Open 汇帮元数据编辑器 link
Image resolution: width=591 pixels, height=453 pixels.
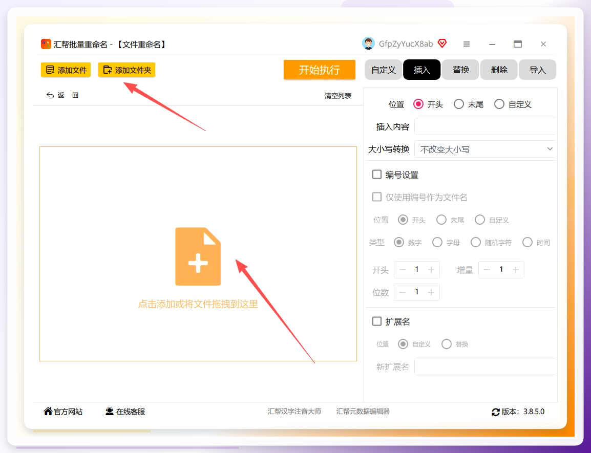tap(363, 412)
